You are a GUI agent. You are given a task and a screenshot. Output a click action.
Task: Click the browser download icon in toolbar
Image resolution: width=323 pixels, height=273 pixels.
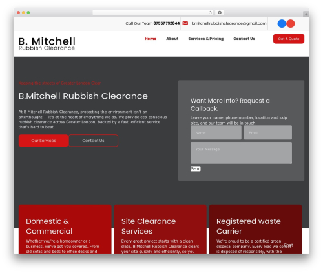pos(220,12)
